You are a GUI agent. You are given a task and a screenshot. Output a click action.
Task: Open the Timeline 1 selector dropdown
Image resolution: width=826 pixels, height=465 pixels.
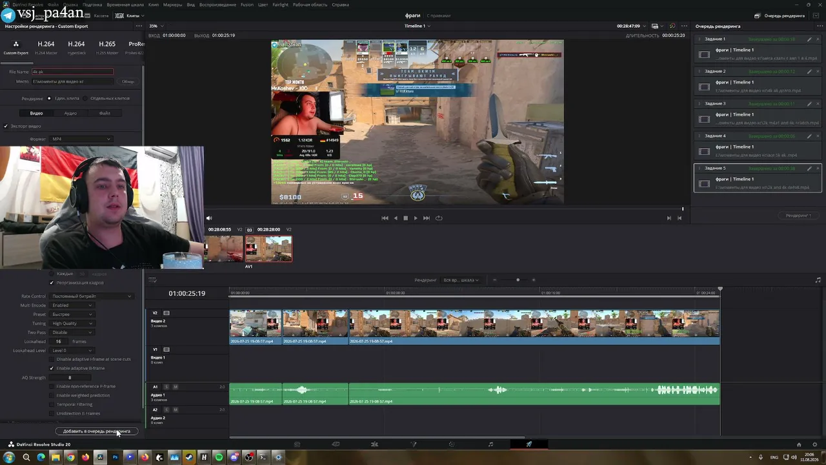[x=417, y=26]
